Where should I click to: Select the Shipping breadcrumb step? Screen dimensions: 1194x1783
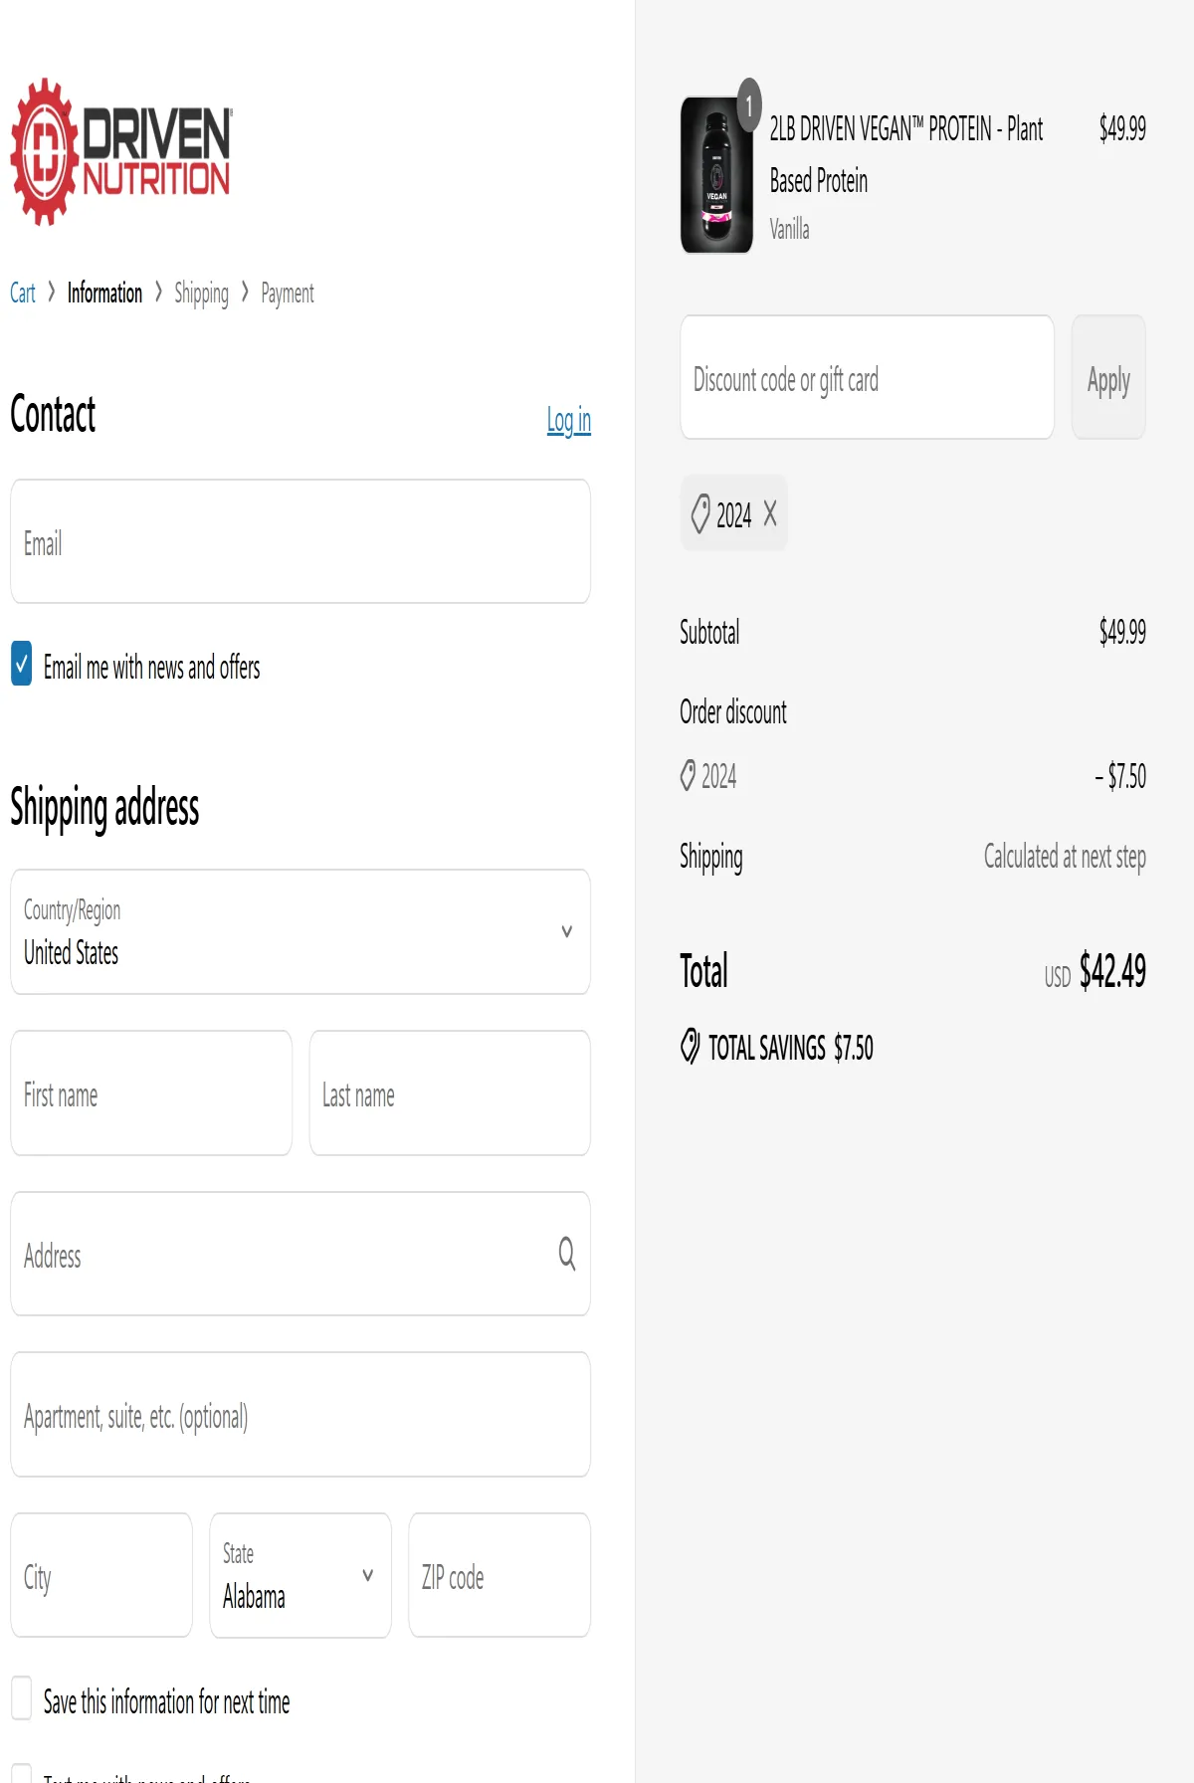point(201,294)
